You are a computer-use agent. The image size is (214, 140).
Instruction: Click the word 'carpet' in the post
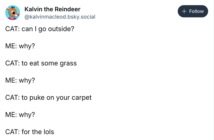82,98
